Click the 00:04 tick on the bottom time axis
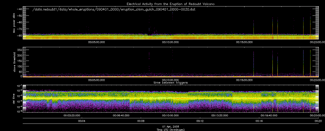 click(x=82, y=121)
